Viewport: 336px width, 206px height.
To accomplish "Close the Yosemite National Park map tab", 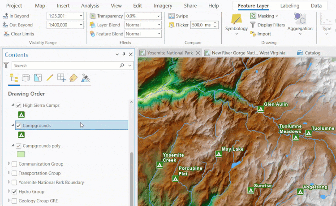I will [x=198, y=53].
